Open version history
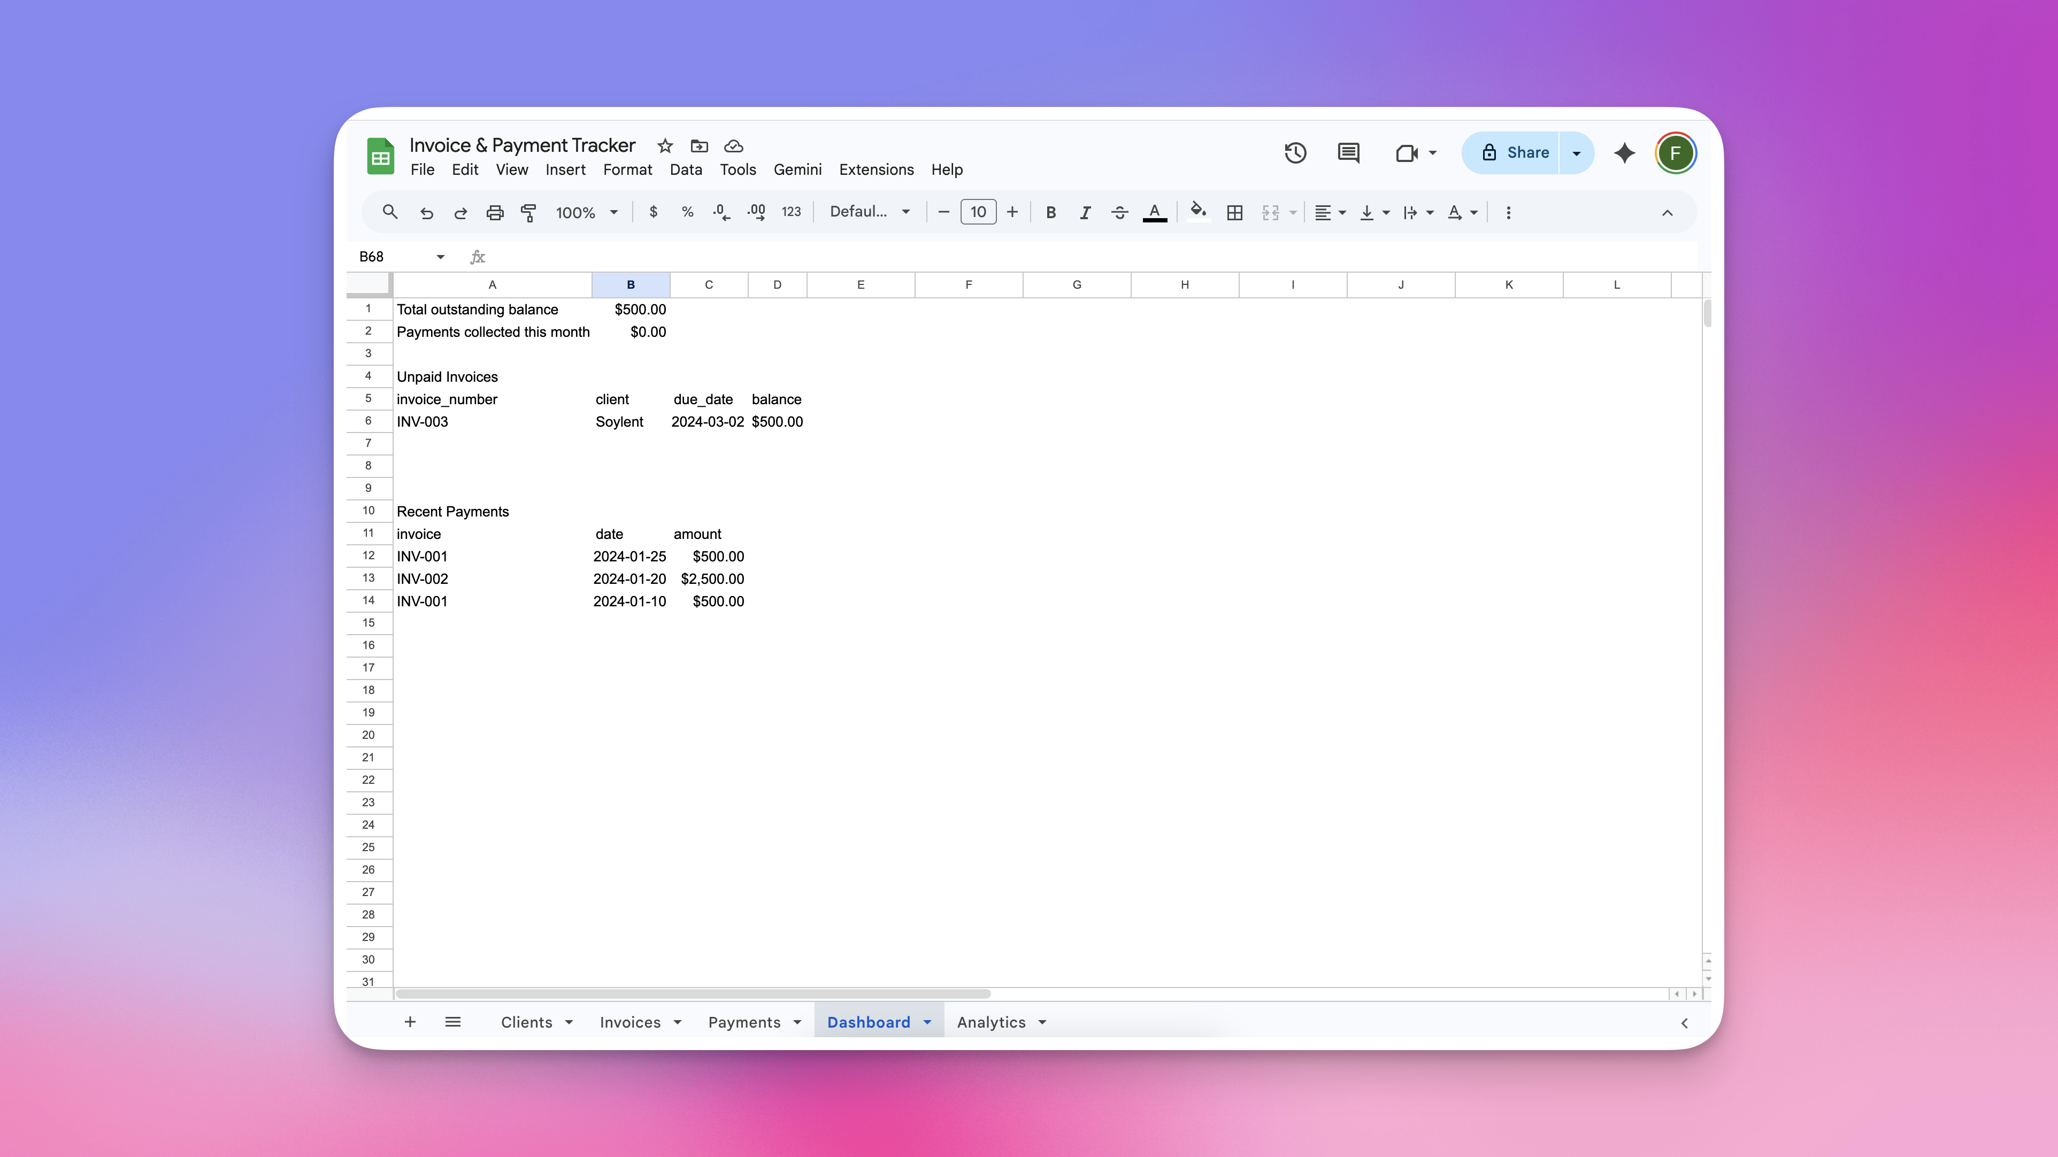Image resolution: width=2058 pixels, height=1157 pixels. click(1295, 152)
